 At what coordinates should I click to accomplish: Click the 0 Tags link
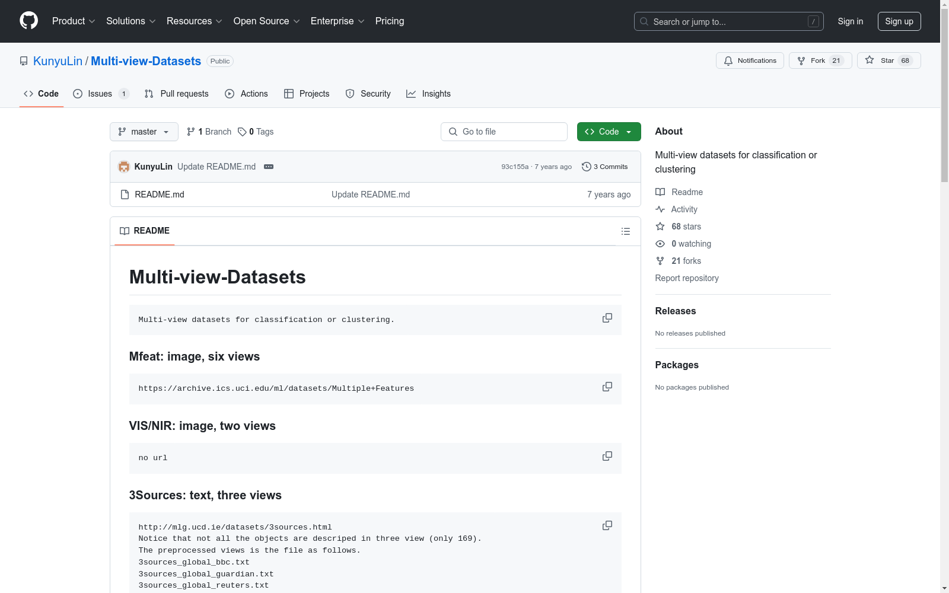(256, 132)
